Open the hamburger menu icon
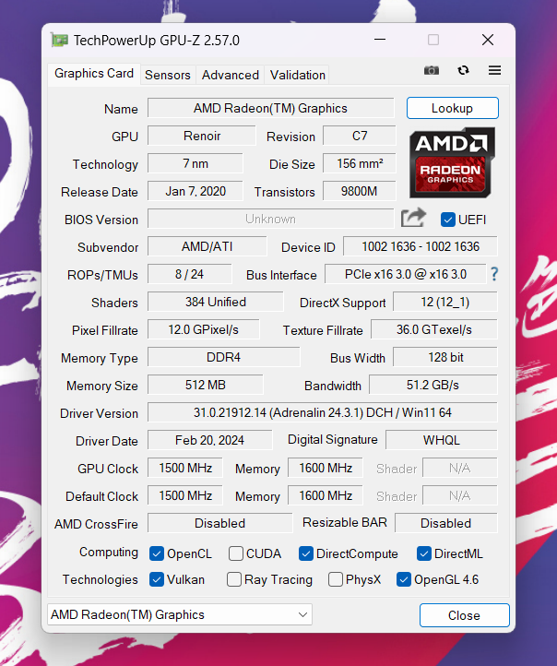Screen dimensions: 557x666 pos(494,70)
